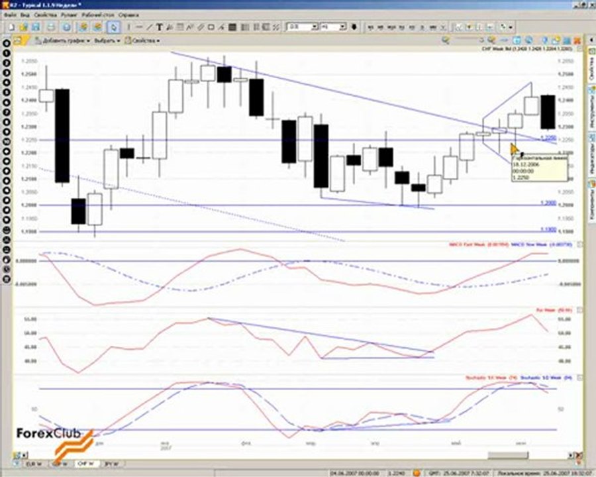Select the vertical line drawing tool
This screenshot has height=477, width=596.
[x=129, y=27]
